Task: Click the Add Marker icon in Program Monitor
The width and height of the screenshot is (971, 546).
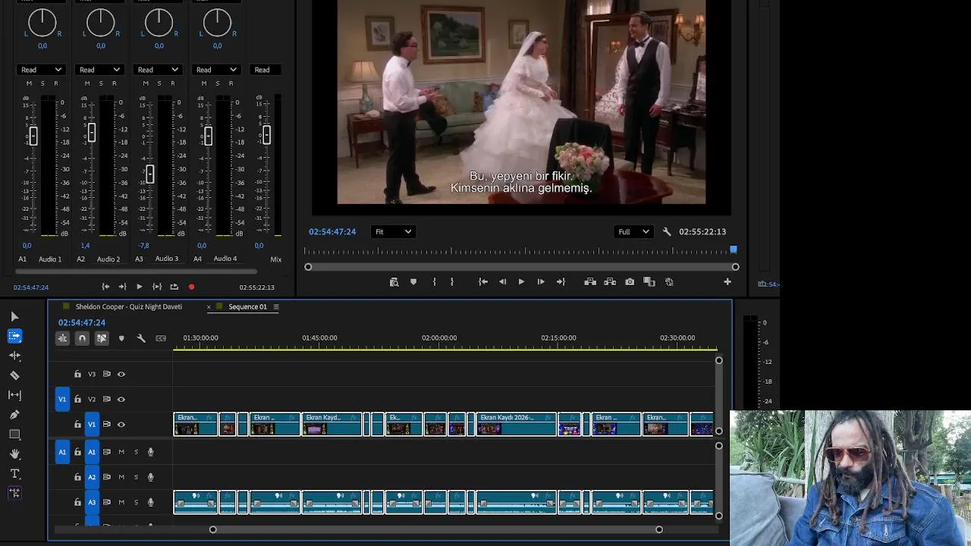Action: pyautogui.click(x=413, y=282)
